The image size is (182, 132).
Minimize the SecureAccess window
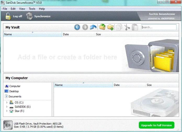(x=161, y=2)
